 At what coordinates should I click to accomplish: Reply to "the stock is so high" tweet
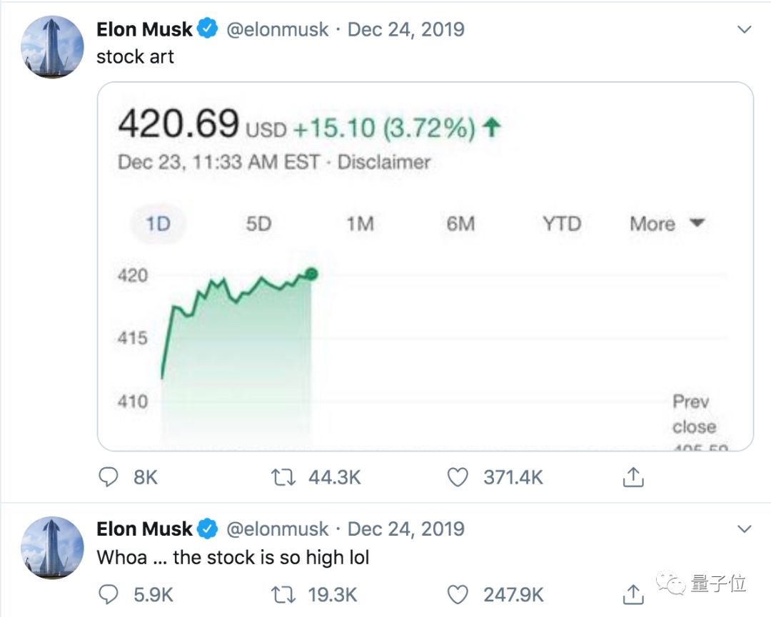[109, 594]
